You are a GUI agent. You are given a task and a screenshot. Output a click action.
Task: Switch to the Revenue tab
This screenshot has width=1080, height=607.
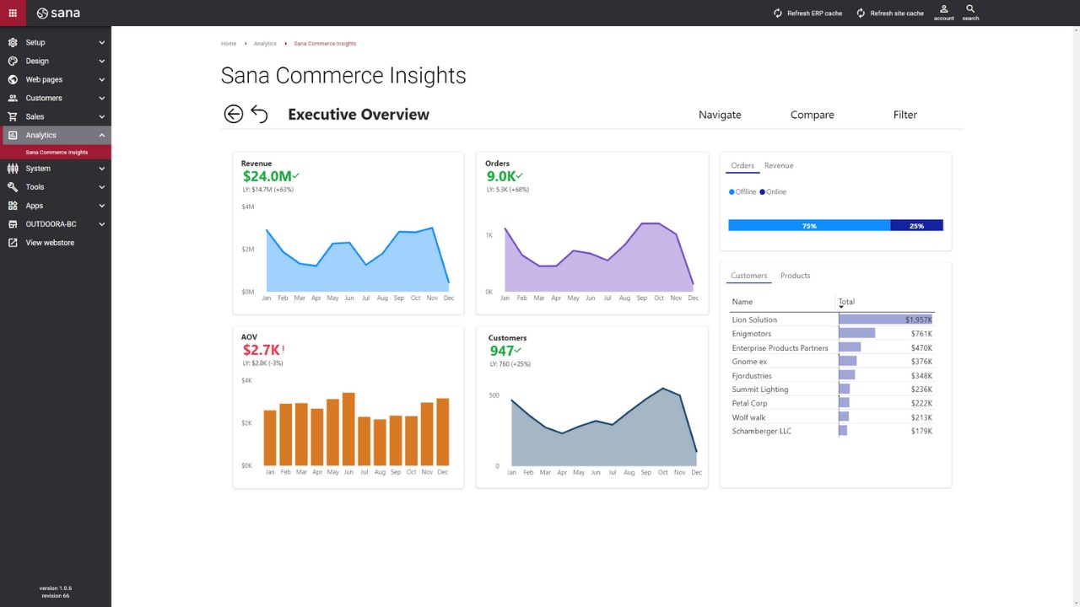coord(779,166)
